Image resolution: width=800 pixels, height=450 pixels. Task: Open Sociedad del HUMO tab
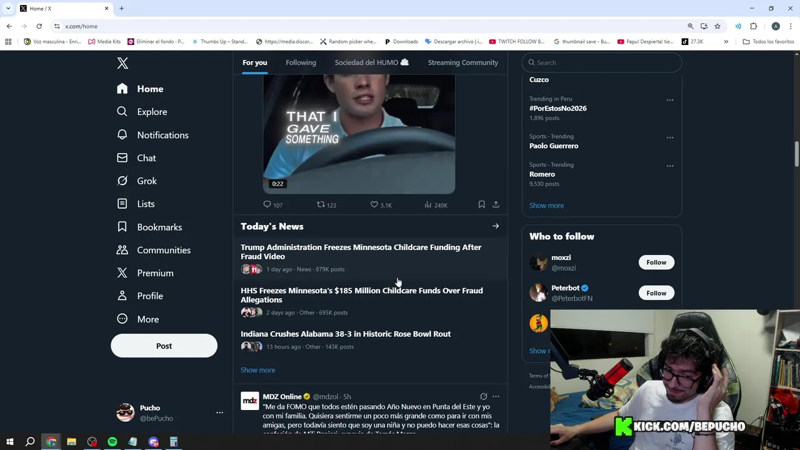[371, 62]
